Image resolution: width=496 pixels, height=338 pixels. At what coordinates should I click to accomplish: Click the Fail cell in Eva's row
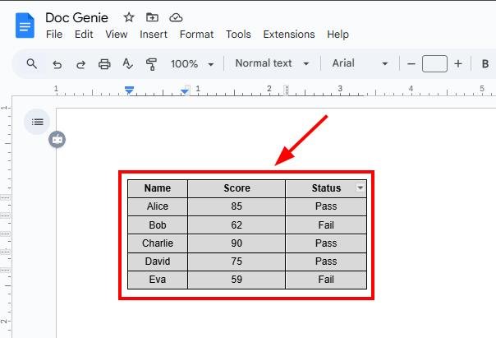326,280
